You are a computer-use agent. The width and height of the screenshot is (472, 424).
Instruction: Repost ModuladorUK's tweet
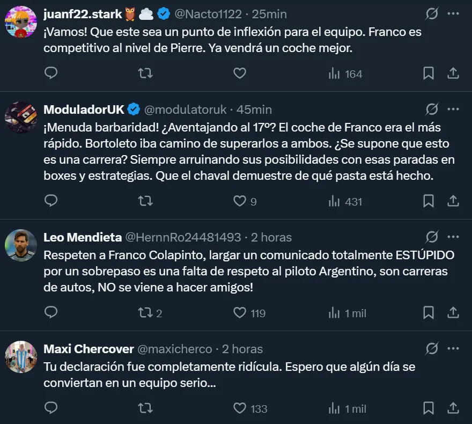[x=145, y=201]
